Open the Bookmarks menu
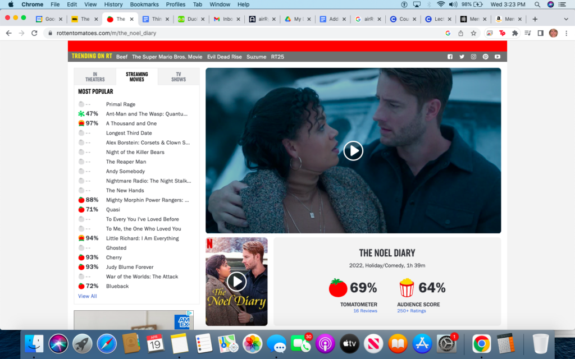Image resolution: width=575 pixels, height=359 pixels. pyautogui.click(x=144, y=4)
